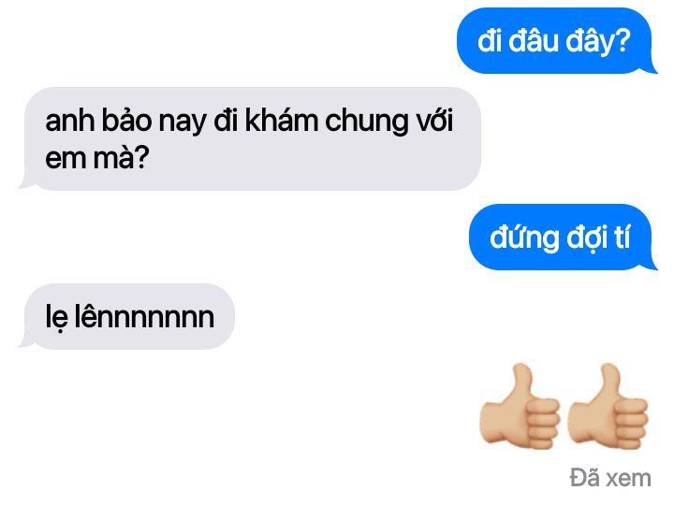This screenshot has width=674, height=505.
Task: Click the right thumbs-up emoji
Action: 608,406
